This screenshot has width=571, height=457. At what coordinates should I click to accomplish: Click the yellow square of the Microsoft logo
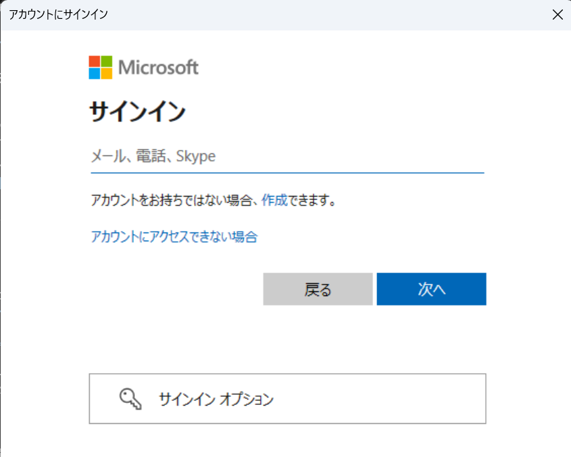pyautogui.click(x=106, y=73)
